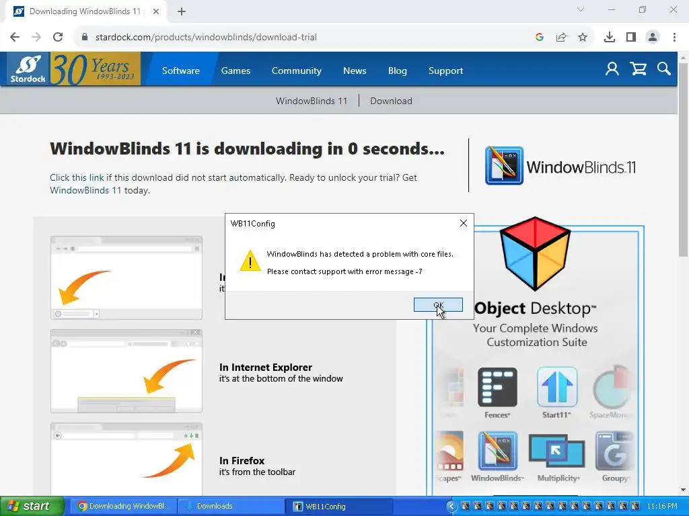Open a new browser tab
Screen dimensions: 689x516
(x=182, y=11)
